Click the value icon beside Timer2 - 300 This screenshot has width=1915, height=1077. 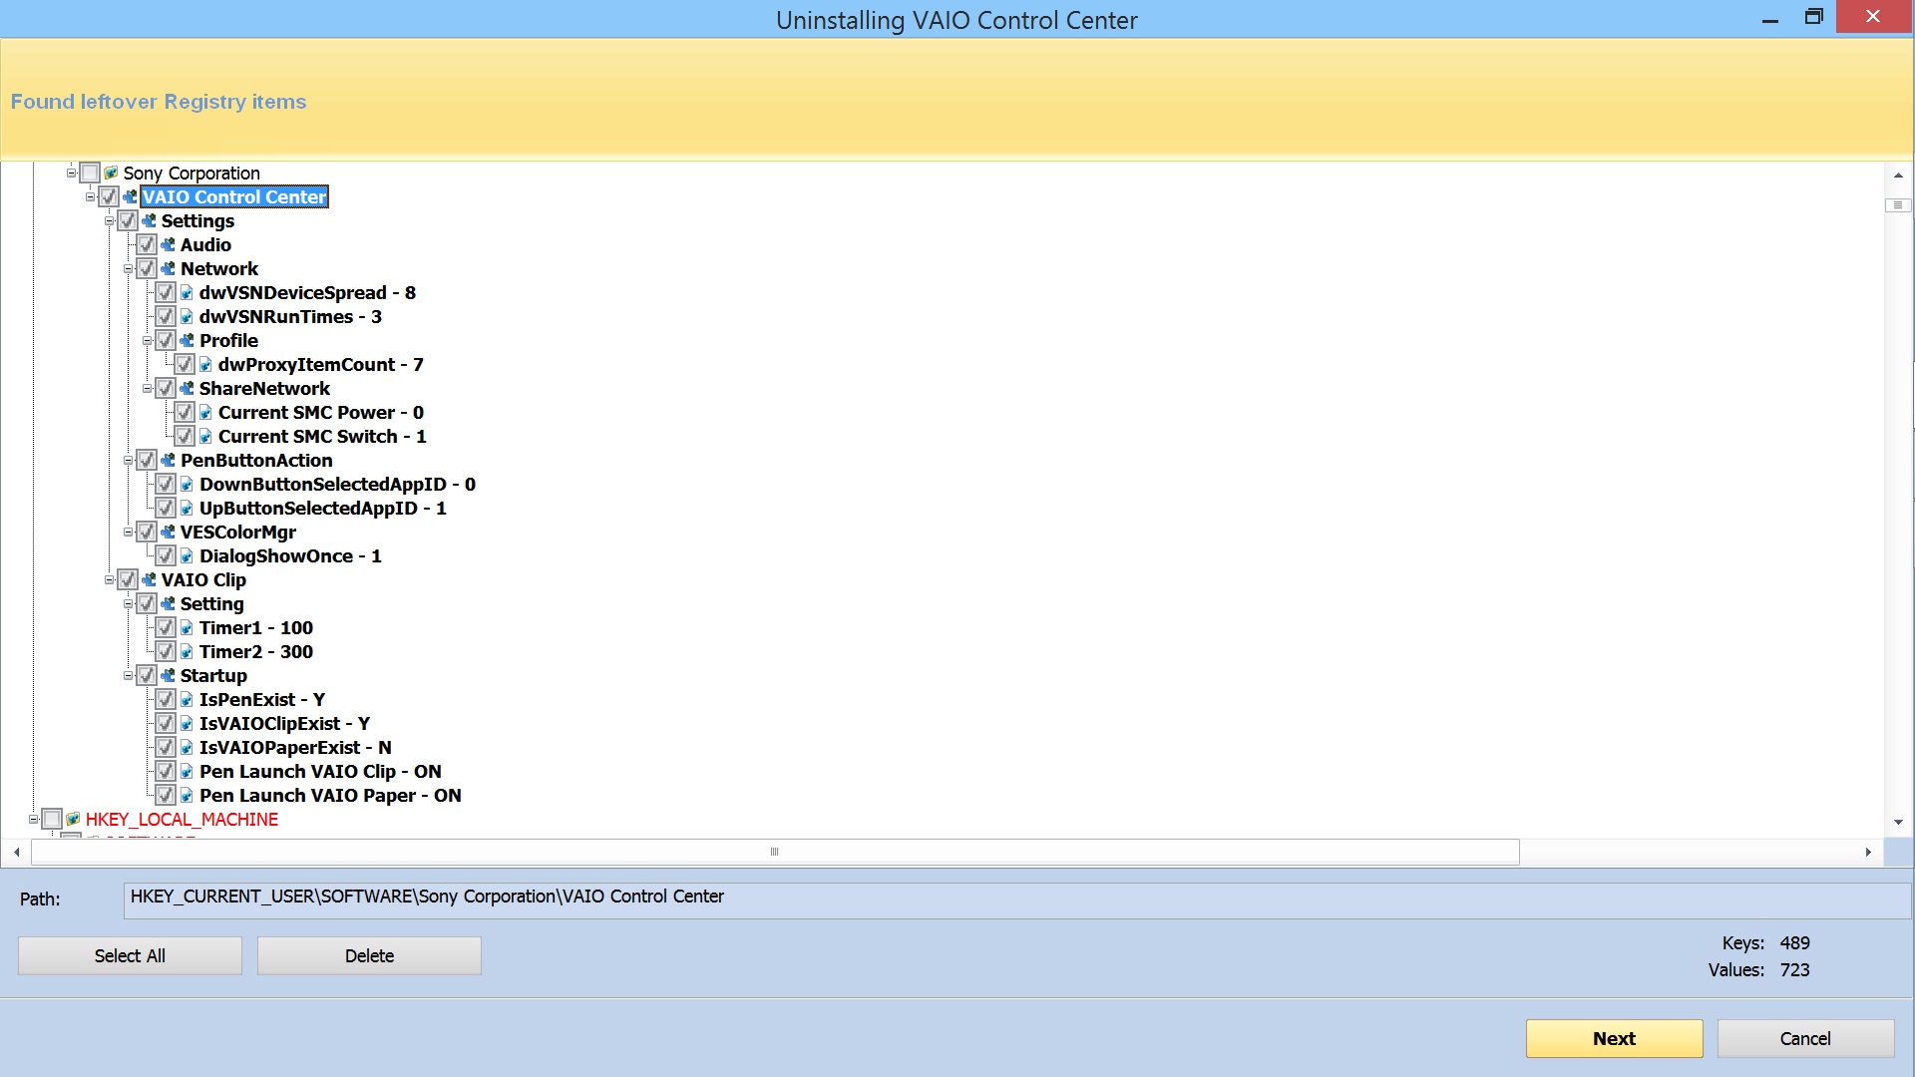click(x=187, y=651)
